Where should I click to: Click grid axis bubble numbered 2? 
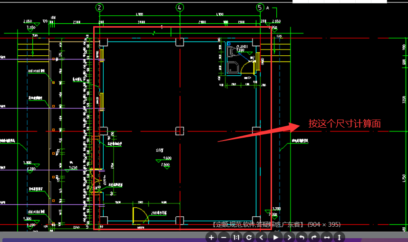coord(99,7)
